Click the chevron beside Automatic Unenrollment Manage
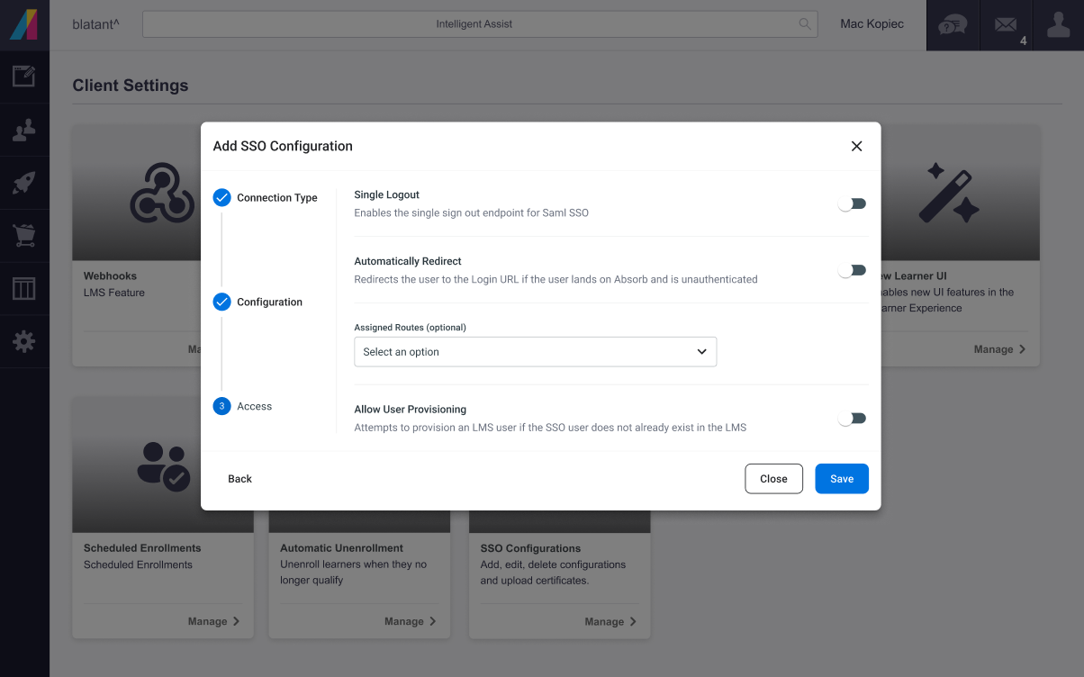The image size is (1084, 677). pos(432,621)
